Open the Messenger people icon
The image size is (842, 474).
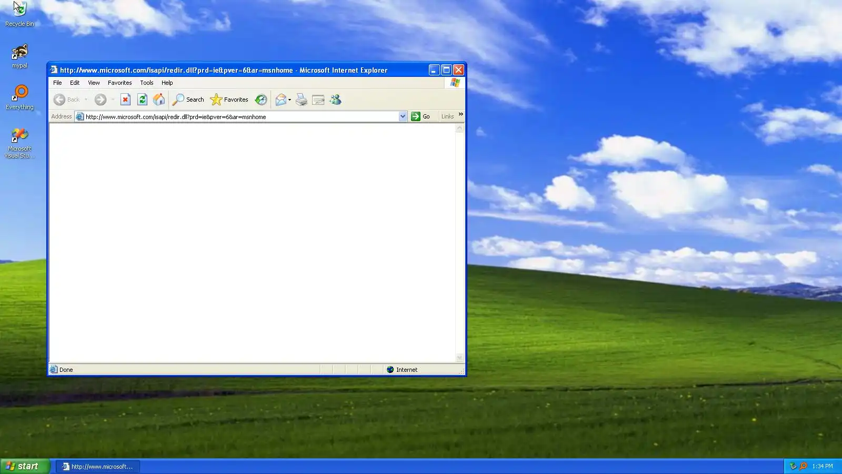pyautogui.click(x=335, y=100)
